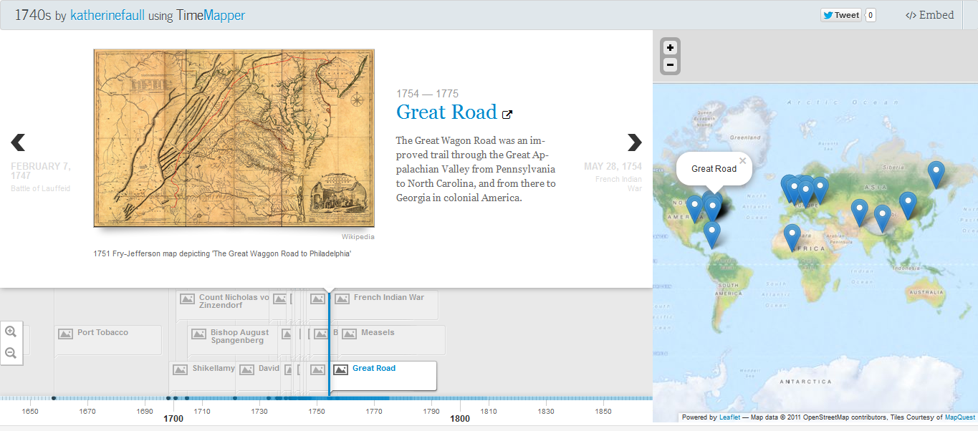
Task: Select the David timeline event
Action: (260, 375)
